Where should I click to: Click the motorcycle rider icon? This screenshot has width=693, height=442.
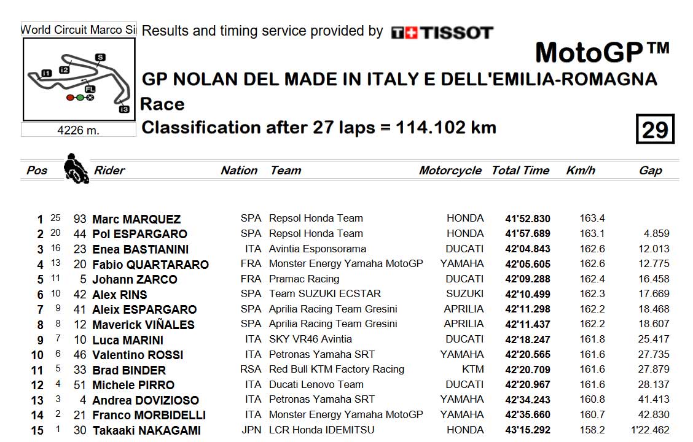(x=76, y=168)
